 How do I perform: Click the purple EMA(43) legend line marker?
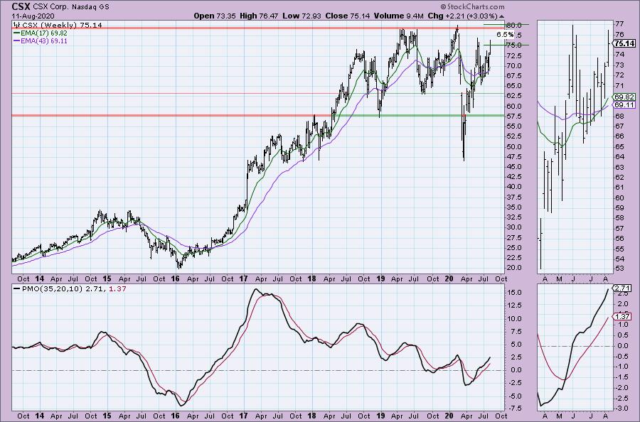[17, 41]
